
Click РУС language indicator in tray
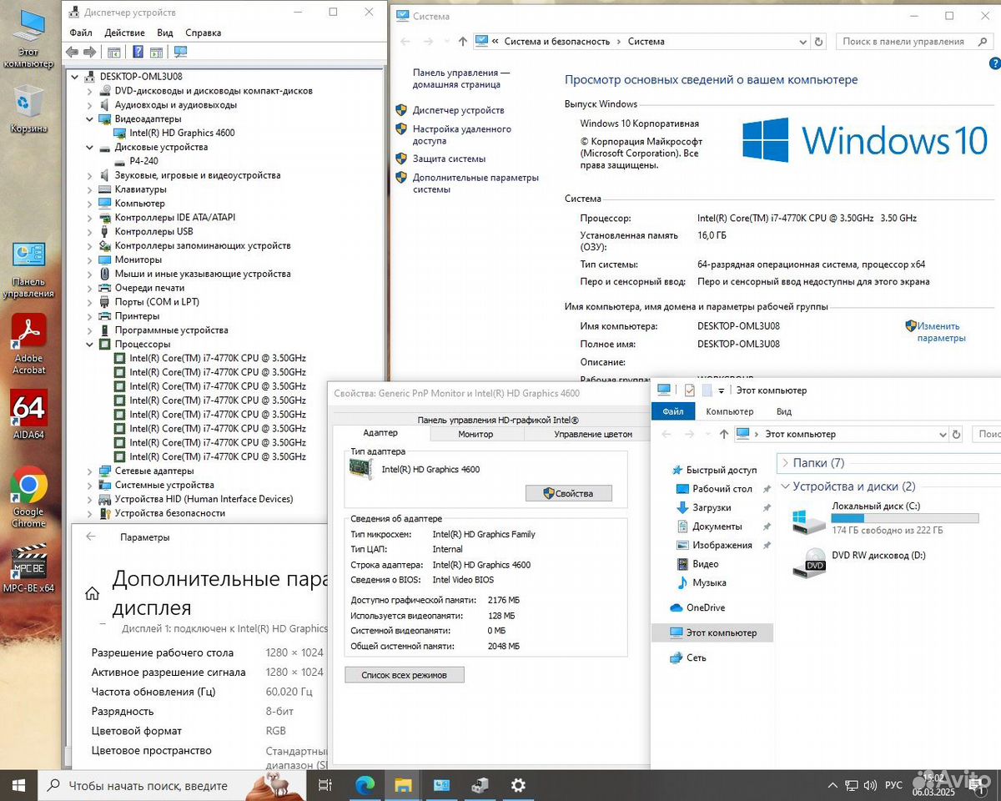pyautogui.click(x=893, y=786)
